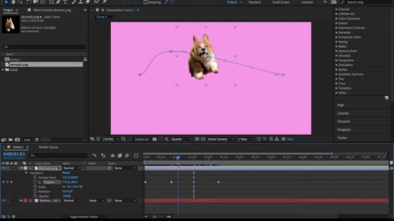The width and height of the screenshot is (394, 221).
Task: Switch to the Default workspace
Action: coord(231,2)
